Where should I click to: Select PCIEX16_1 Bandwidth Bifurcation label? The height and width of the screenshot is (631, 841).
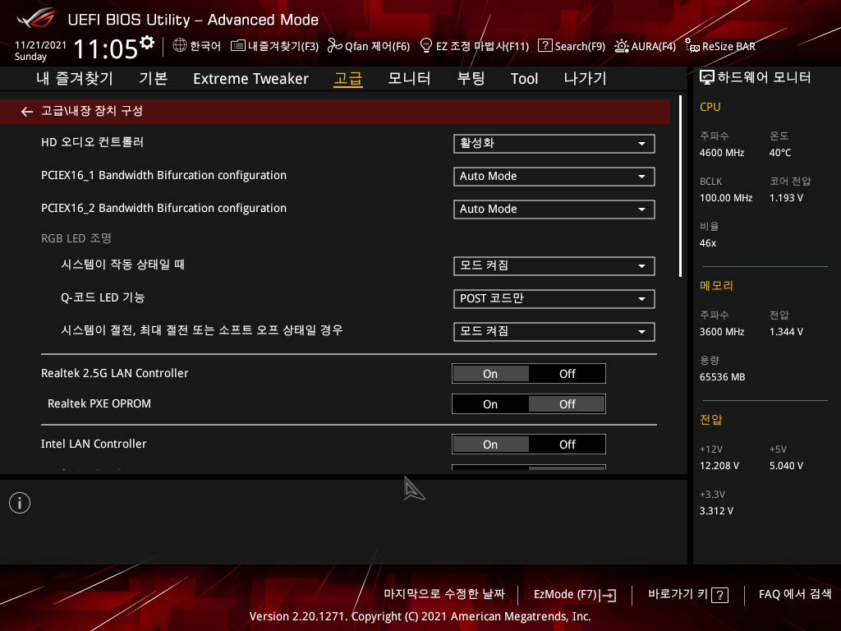[163, 176]
